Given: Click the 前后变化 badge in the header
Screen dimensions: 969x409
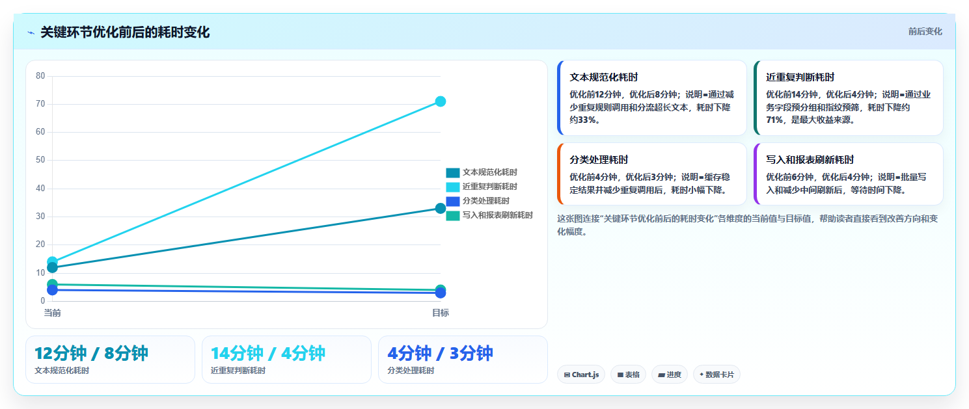Looking at the screenshot, I should point(925,32).
